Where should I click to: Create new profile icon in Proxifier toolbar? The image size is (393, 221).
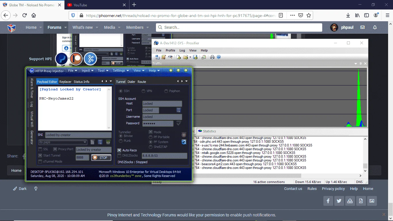point(178,57)
